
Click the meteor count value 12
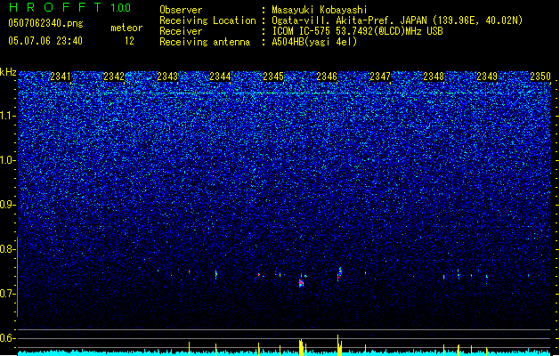[x=129, y=41]
